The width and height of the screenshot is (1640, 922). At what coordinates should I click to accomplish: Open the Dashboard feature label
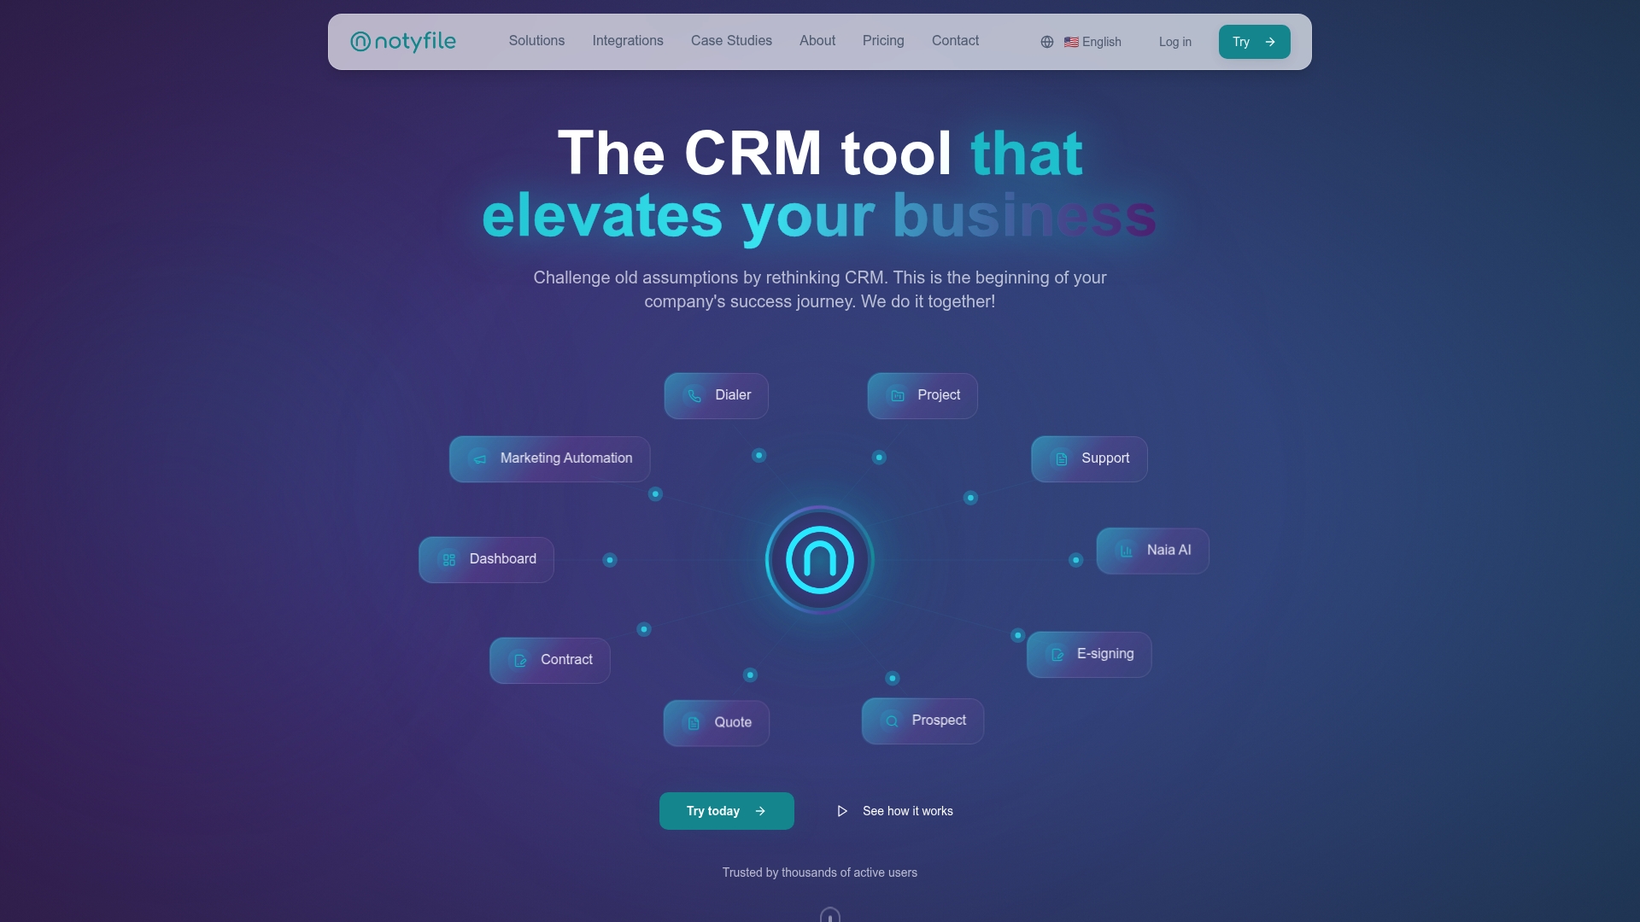(x=503, y=559)
